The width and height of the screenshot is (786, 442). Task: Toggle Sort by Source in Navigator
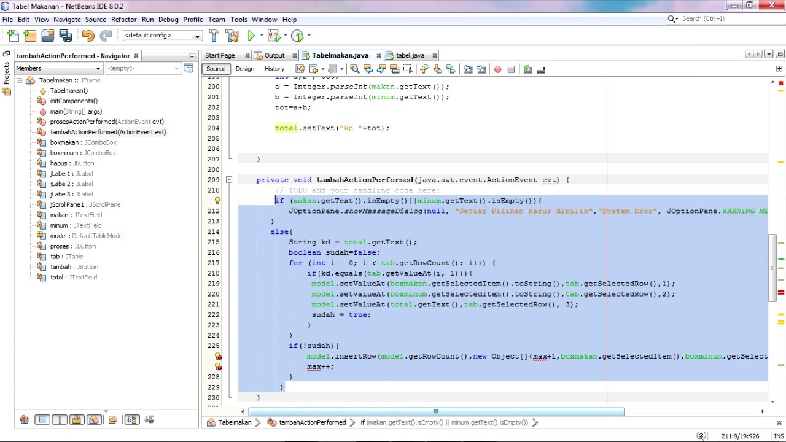click(149, 420)
